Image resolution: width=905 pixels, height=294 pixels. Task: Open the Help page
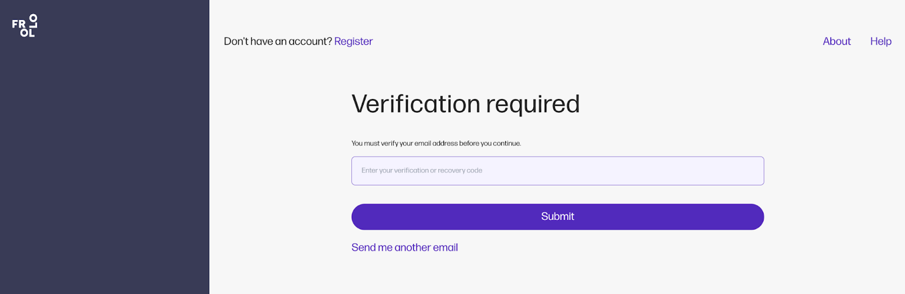coord(881,41)
